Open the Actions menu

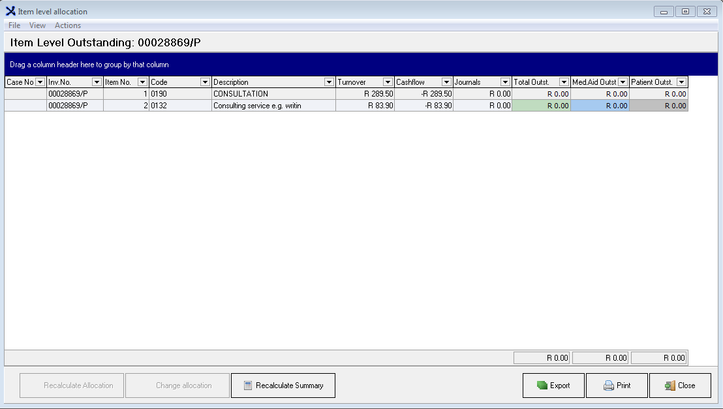click(x=68, y=25)
